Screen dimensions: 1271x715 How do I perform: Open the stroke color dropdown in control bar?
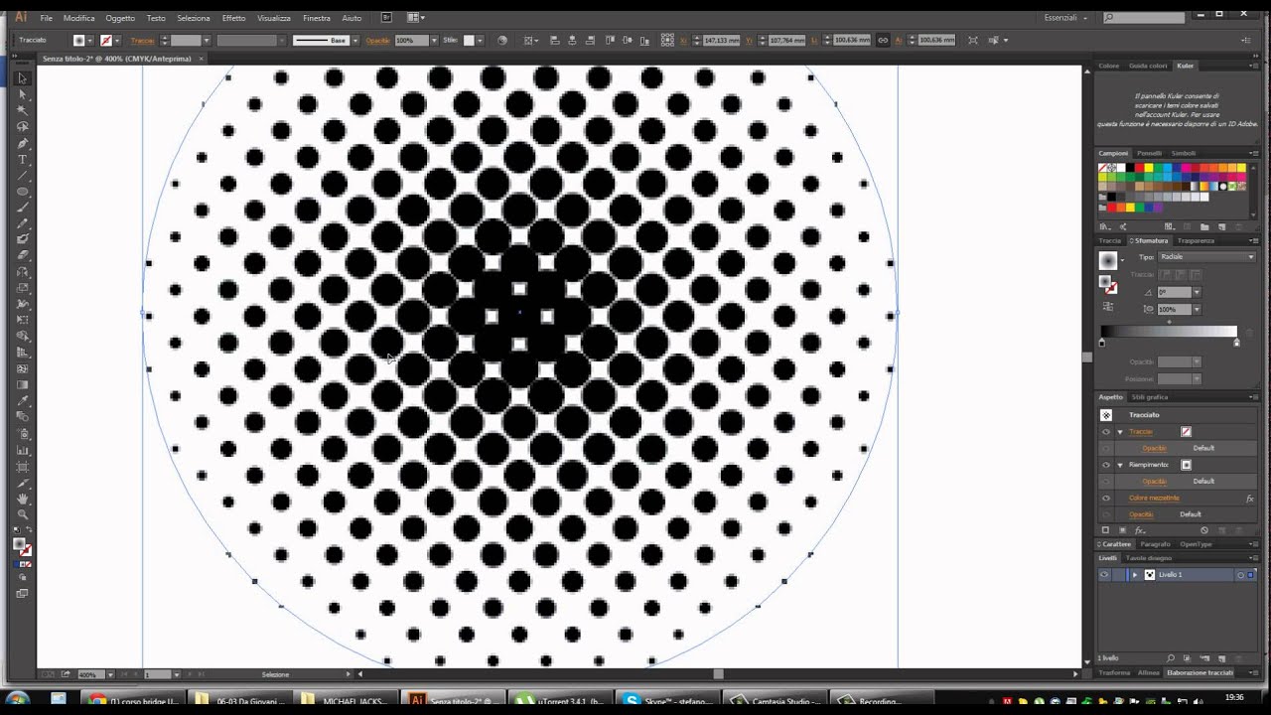pos(117,40)
